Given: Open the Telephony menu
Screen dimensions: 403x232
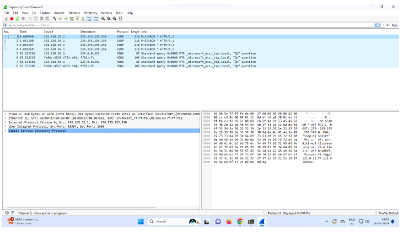Looking at the screenshot, I should pos(90,13).
